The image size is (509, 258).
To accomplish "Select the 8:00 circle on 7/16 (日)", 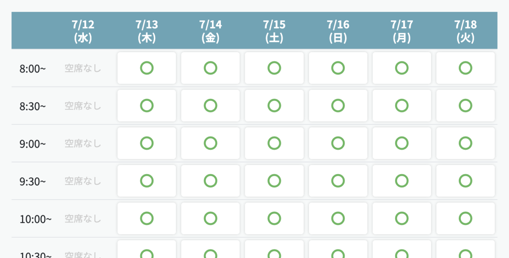I will (x=338, y=68).
